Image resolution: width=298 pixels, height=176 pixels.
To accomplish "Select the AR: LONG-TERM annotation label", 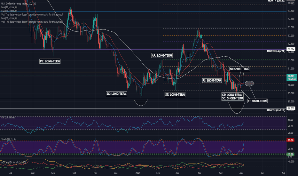I will 162,55.
